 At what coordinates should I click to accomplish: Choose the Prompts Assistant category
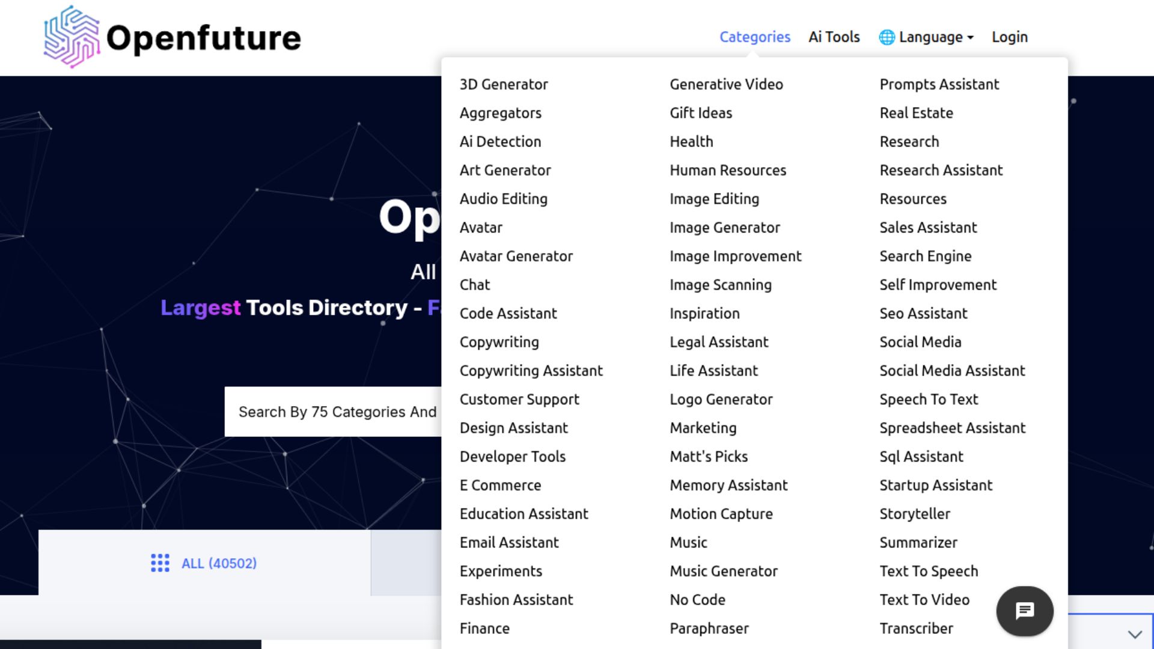click(x=939, y=84)
